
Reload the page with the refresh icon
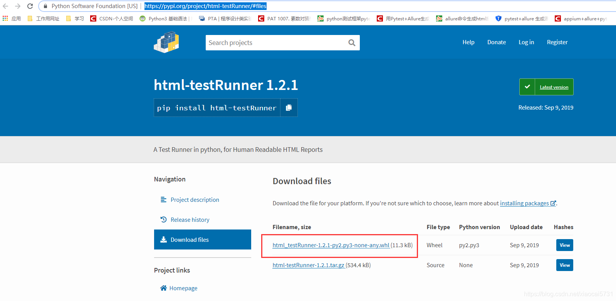30,6
